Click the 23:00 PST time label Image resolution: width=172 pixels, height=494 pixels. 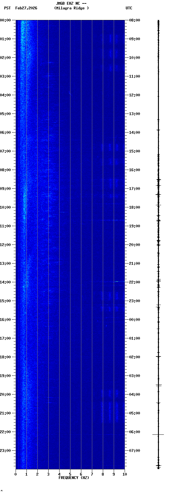(5, 451)
